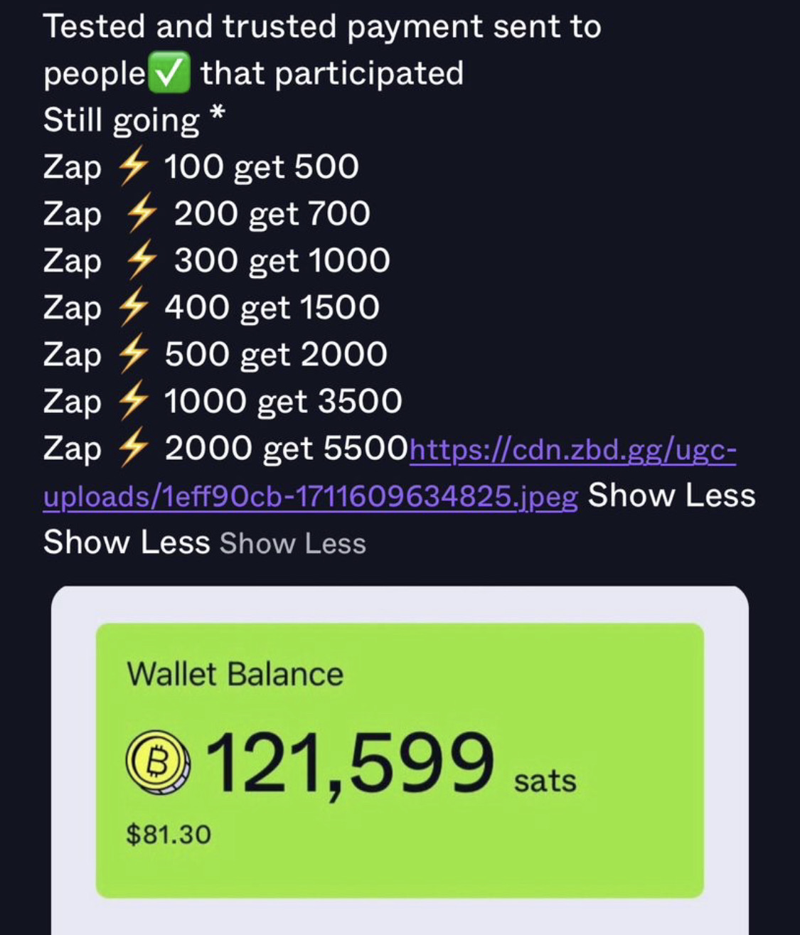Click the "Wallet Balance" heading label
This screenshot has width=800, height=935.
[235, 674]
